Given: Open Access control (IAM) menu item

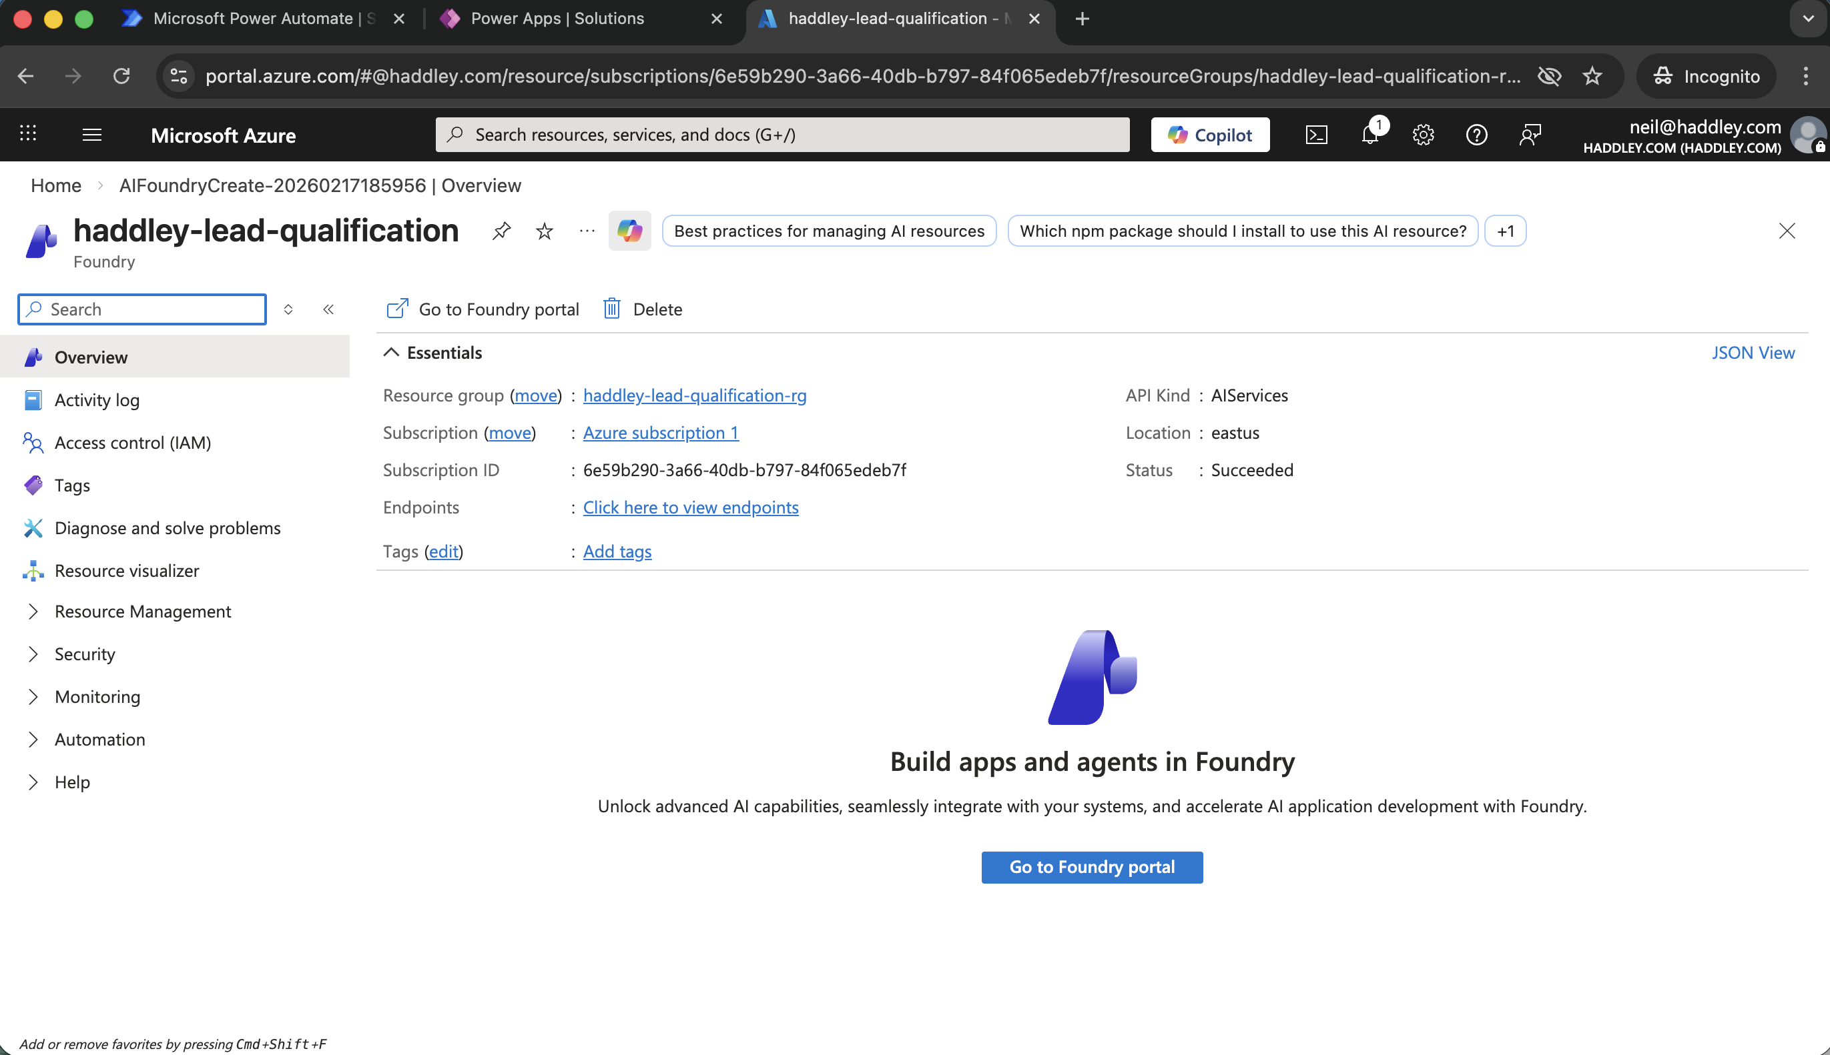Looking at the screenshot, I should coord(133,443).
